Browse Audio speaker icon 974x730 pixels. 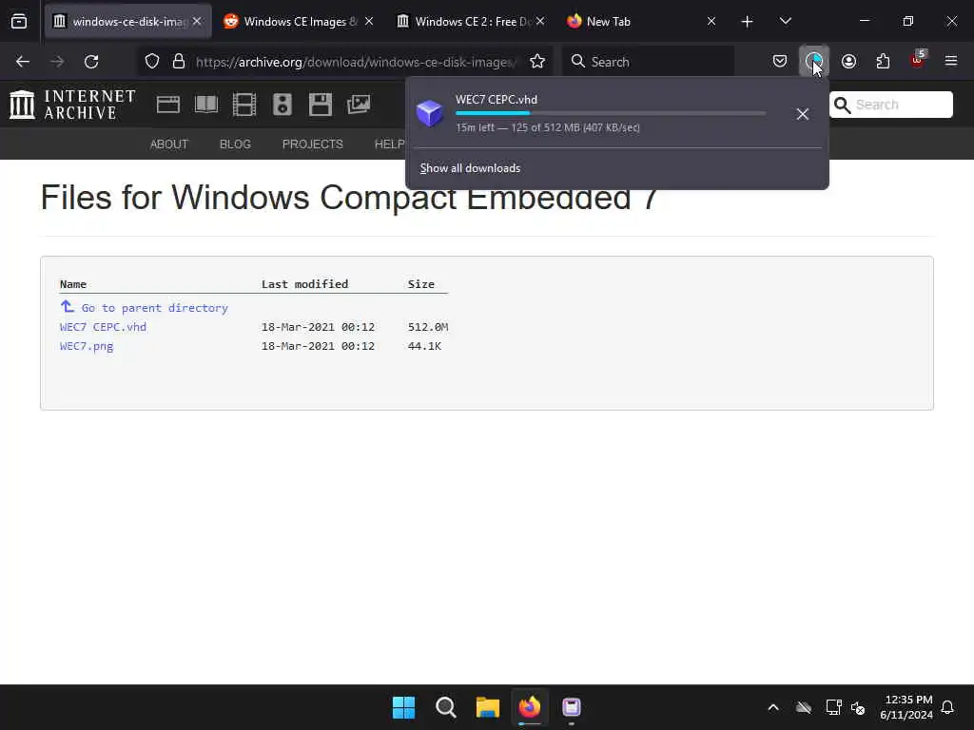(282, 105)
